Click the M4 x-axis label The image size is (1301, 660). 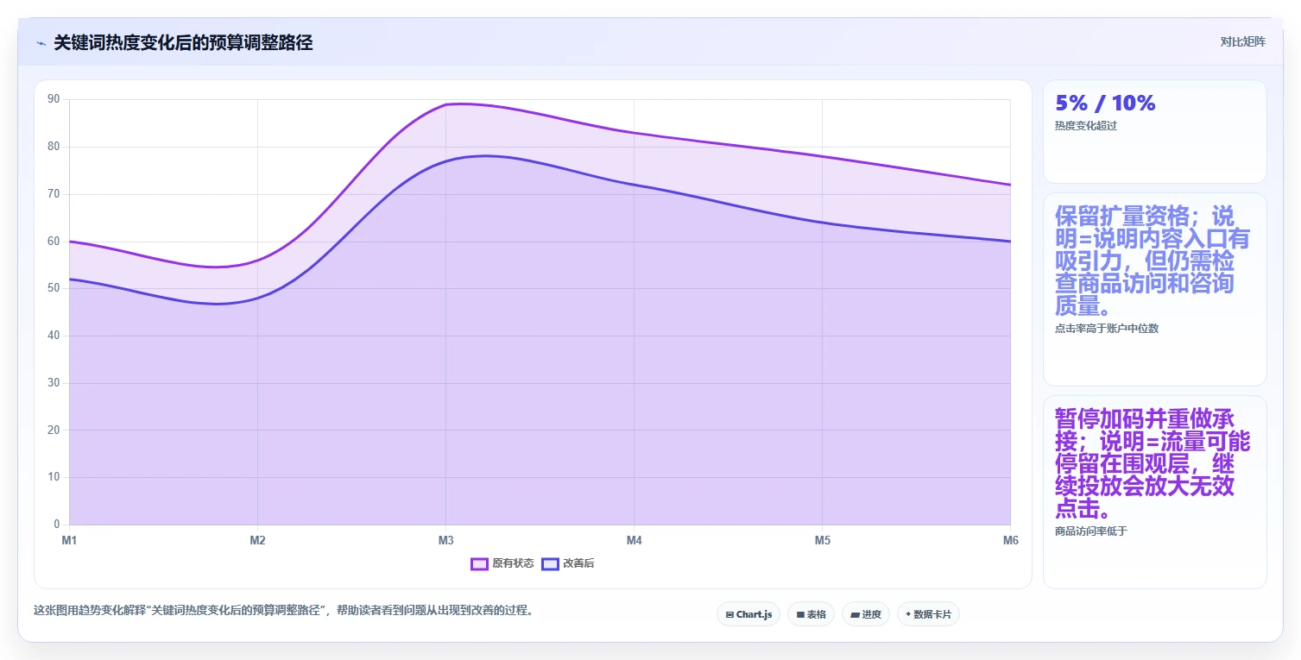[634, 541]
